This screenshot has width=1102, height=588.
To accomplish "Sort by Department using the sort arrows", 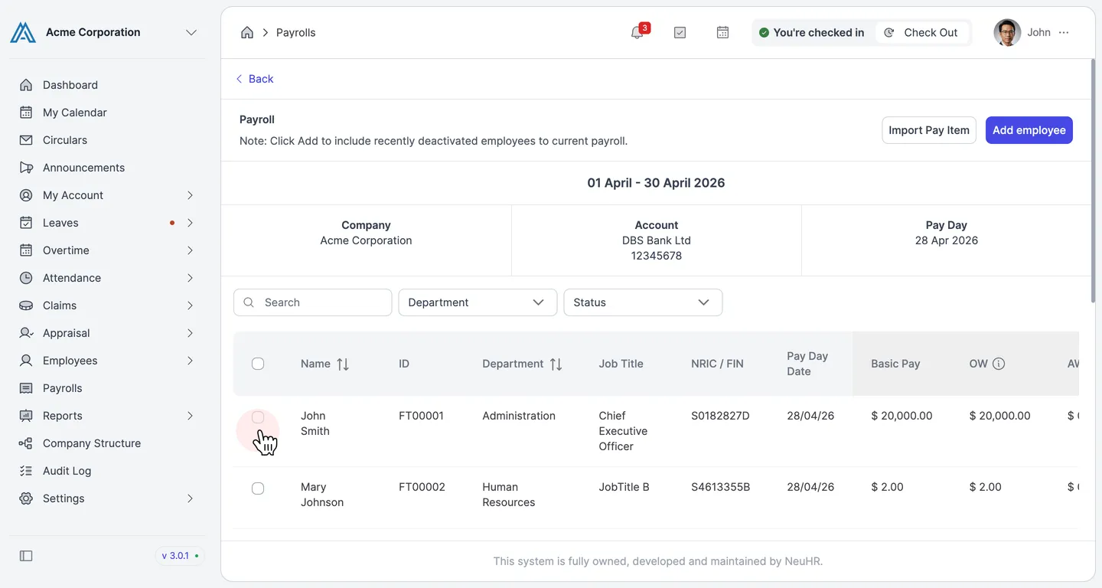I will pos(556,364).
